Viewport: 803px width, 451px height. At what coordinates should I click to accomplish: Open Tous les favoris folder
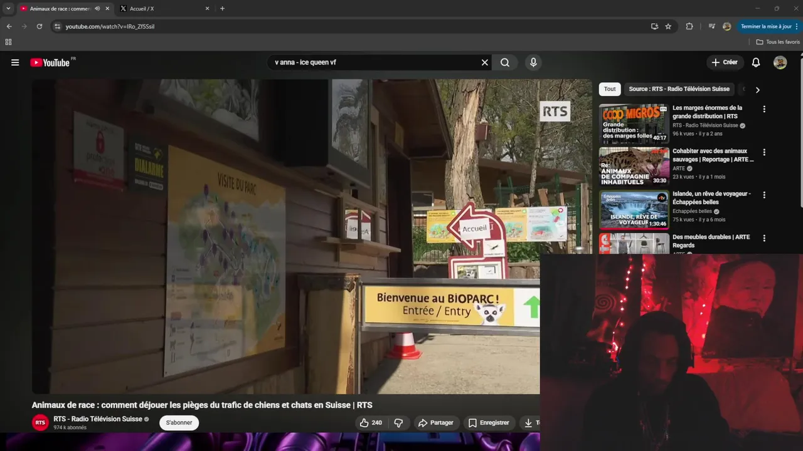[x=778, y=42]
